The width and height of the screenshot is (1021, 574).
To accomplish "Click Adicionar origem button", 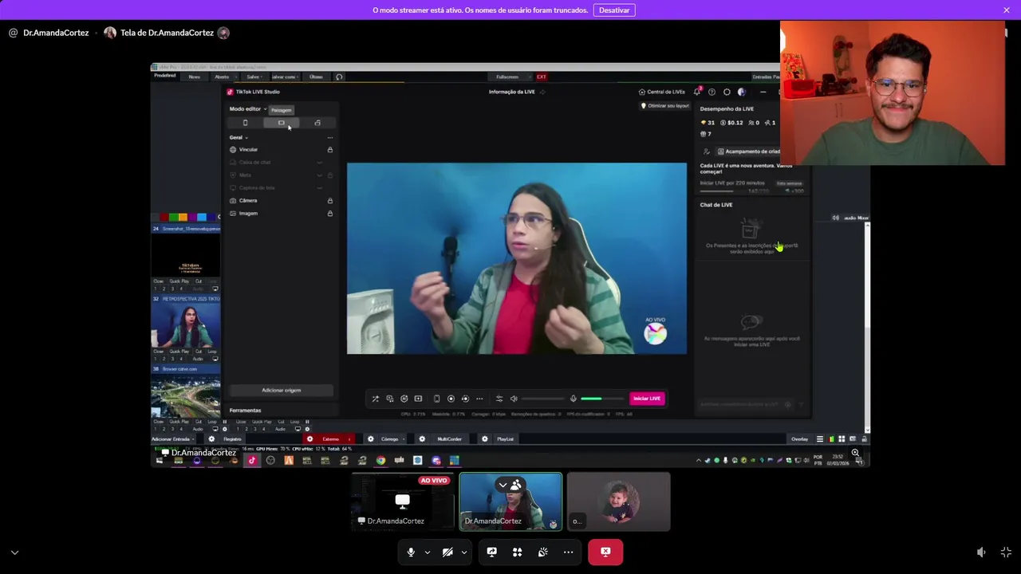I will tap(281, 391).
